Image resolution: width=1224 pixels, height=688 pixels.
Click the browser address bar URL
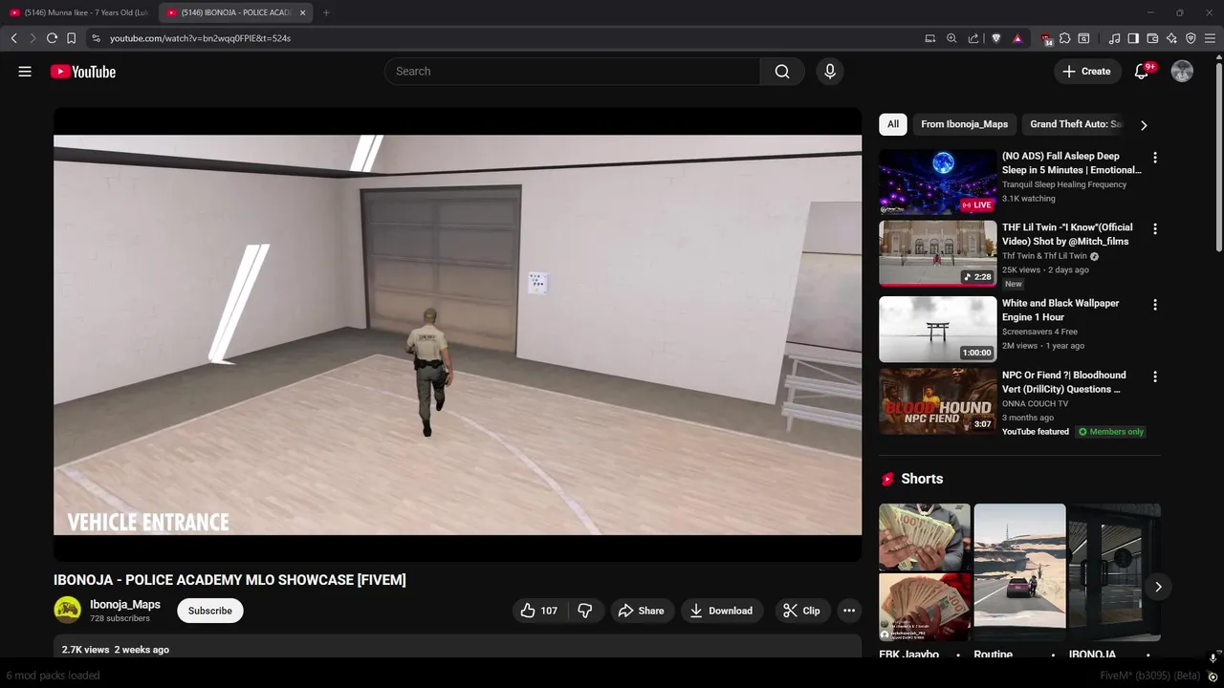[x=200, y=38]
